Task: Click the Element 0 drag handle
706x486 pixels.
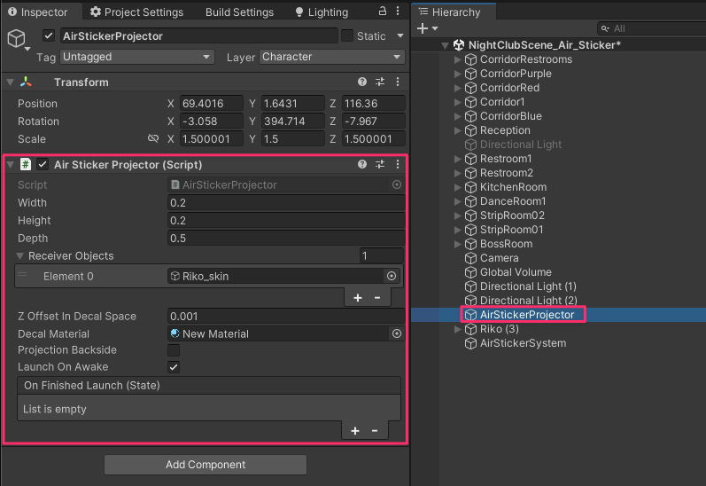Action: tap(22, 275)
